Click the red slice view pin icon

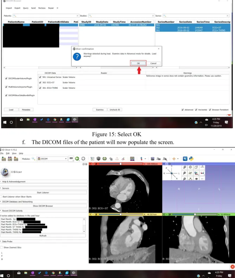pos(90,164)
